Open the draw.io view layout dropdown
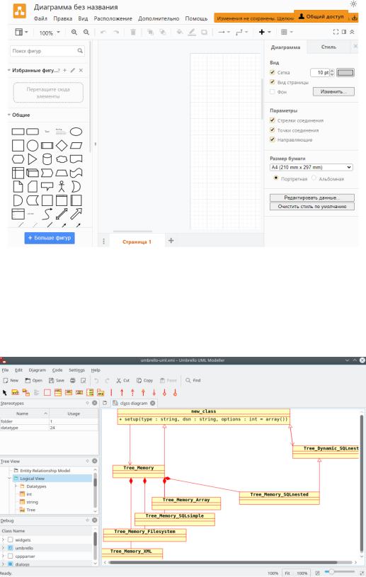The width and height of the screenshot is (366, 577). pyautogui.click(x=21, y=33)
